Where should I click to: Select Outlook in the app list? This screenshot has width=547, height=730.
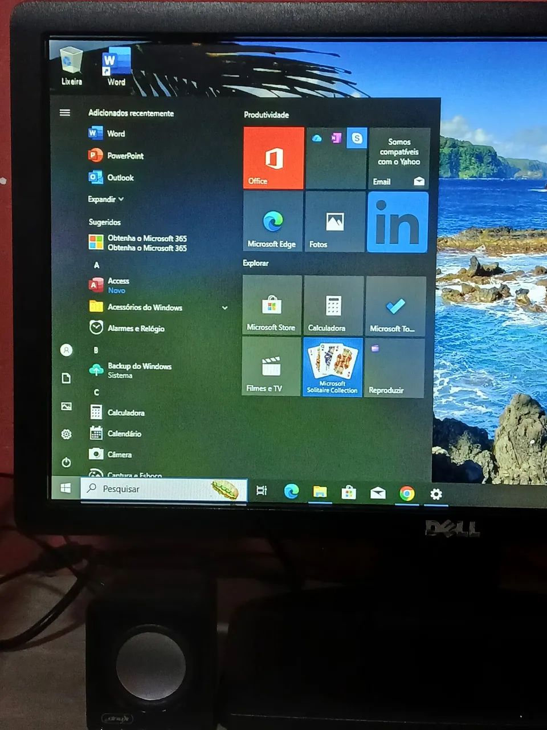point(120,177)
